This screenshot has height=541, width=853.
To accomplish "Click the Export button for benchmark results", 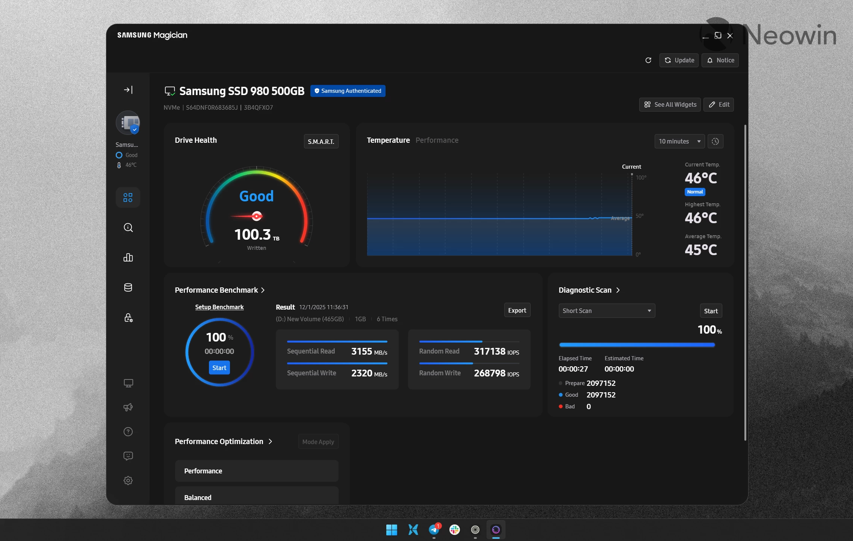I will [517, 310].
